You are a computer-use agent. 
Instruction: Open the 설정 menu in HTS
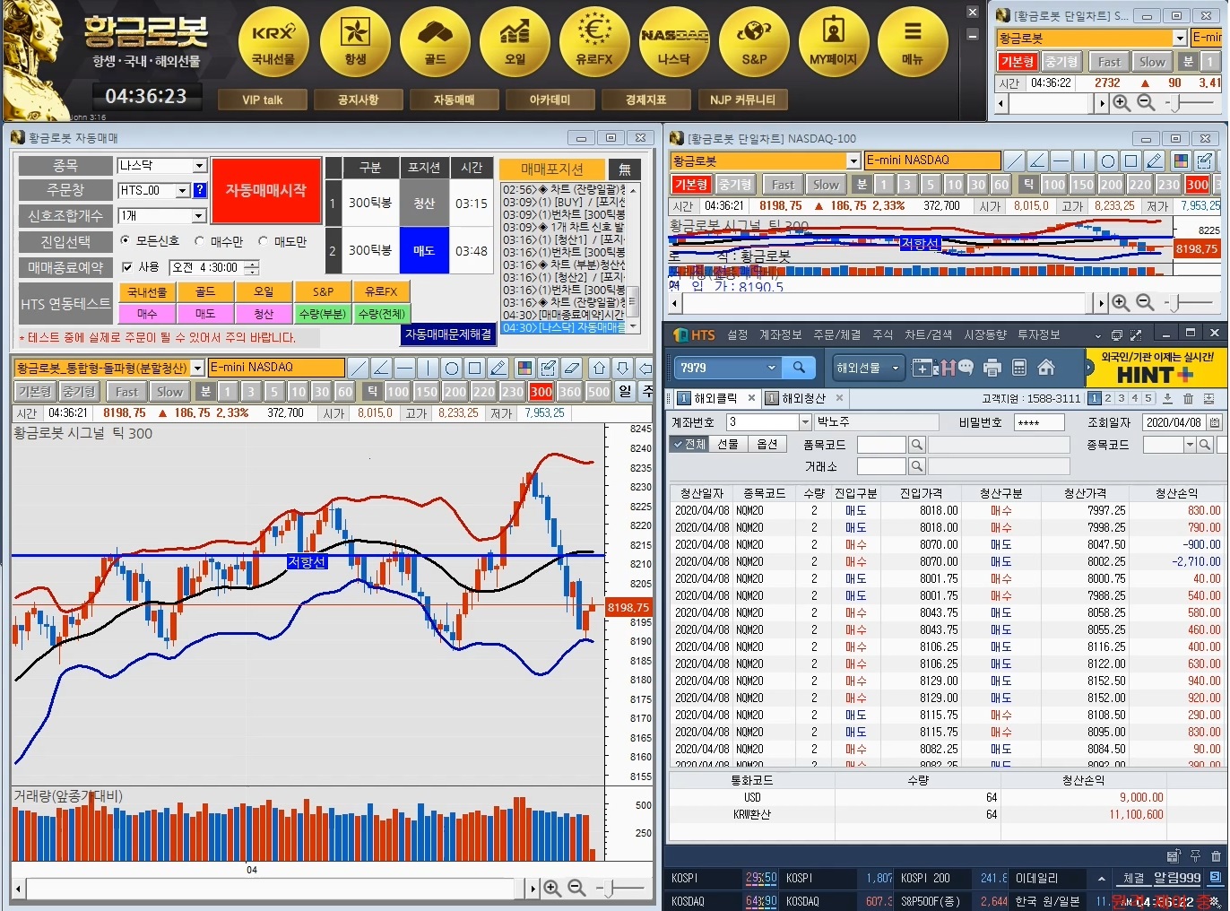(x=737, y=334)
